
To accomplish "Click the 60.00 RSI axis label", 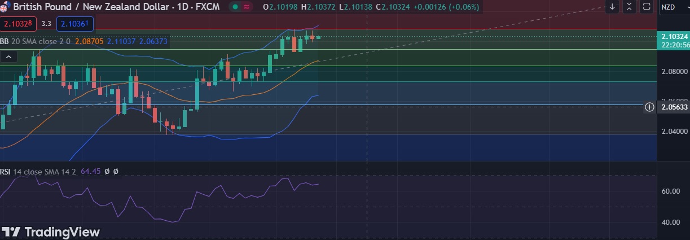I will pos(670,191).
